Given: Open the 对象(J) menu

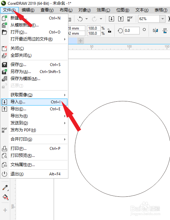Looking at the screenshot, I should (84, 10).
